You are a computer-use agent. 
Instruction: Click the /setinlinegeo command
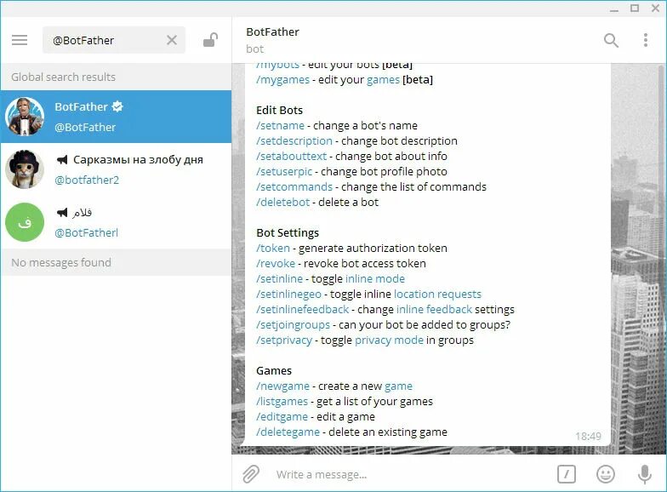pos(289,295)
